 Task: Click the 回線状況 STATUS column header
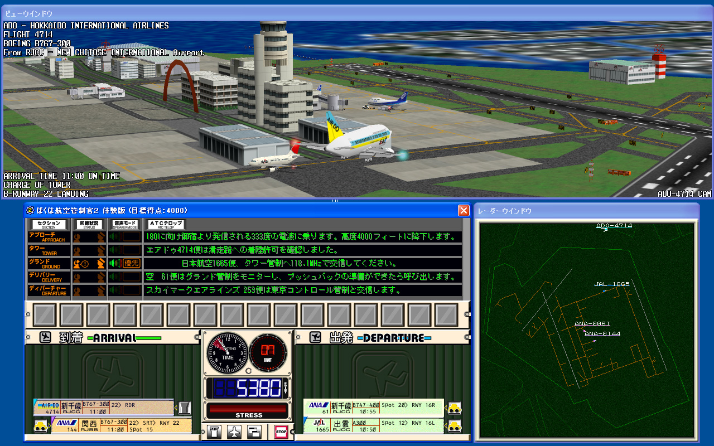click(x=89, y=225)
